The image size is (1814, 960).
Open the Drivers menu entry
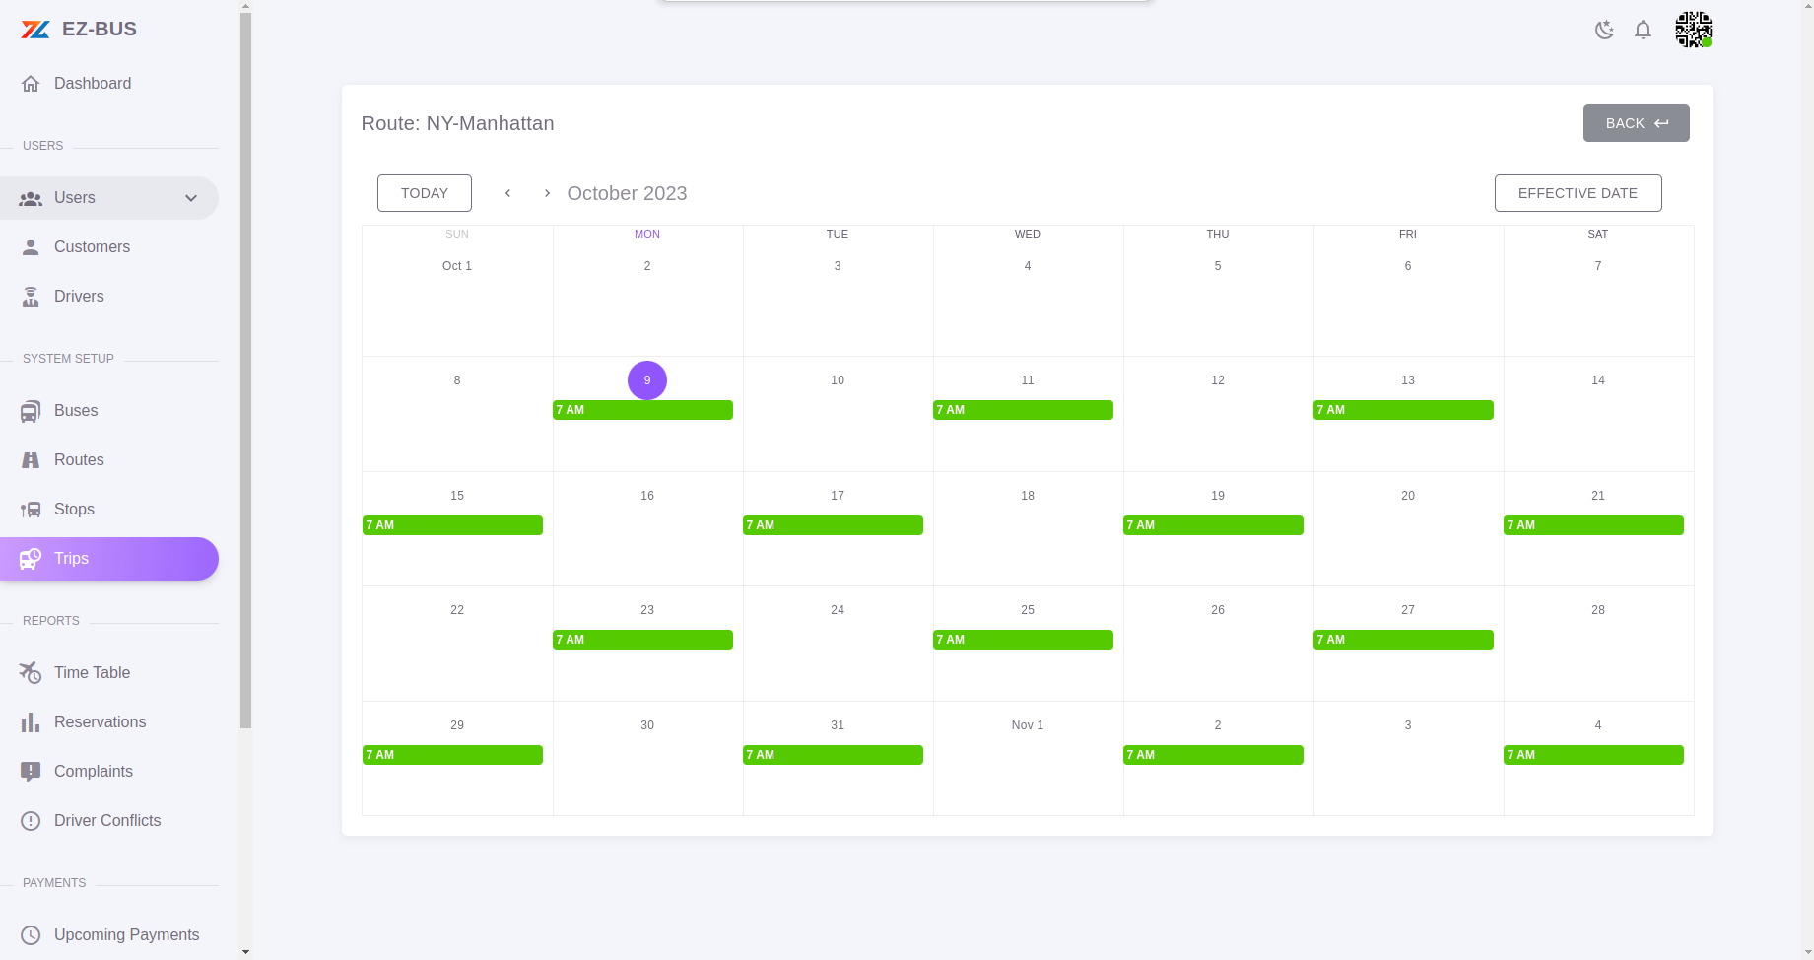[79, 296]
